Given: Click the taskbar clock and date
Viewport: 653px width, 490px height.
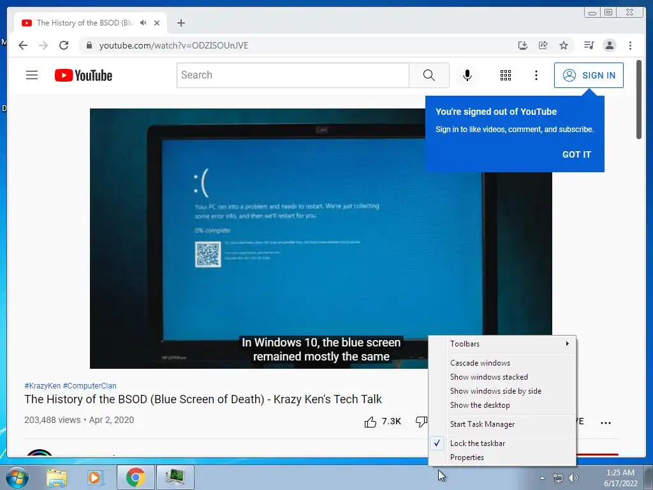Looking at the screenshot, I should tap(620, 478).
